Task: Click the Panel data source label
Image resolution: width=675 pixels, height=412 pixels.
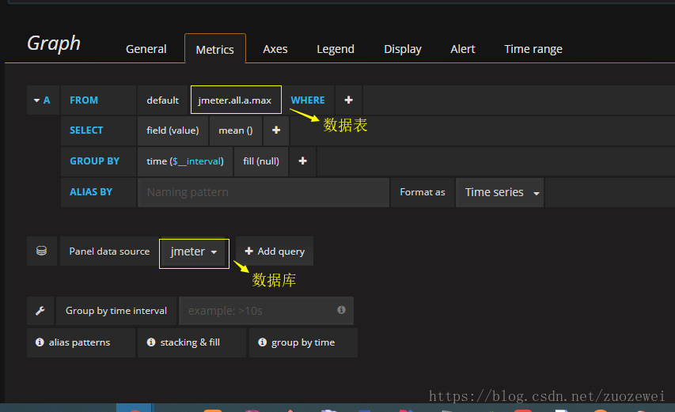Action: (109, 251)
